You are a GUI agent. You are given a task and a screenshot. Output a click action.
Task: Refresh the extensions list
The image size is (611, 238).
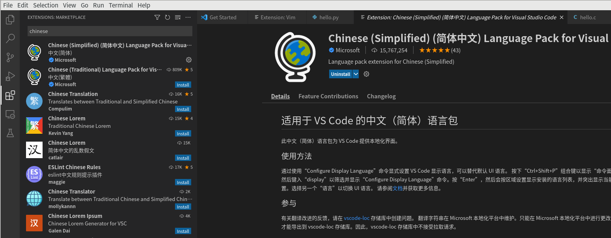pyautogui.click(x=168, y=17)
